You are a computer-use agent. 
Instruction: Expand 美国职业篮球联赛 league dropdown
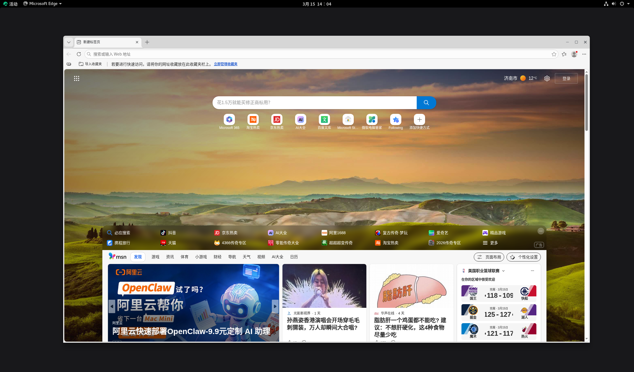(x=503, y=271)
